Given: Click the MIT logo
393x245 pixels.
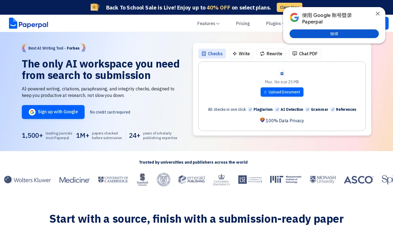Looking at the screenshot, I should [286, 179].
